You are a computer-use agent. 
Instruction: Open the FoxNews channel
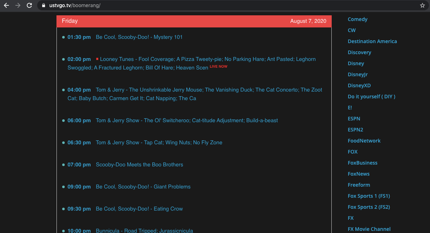tap(359, 174)
